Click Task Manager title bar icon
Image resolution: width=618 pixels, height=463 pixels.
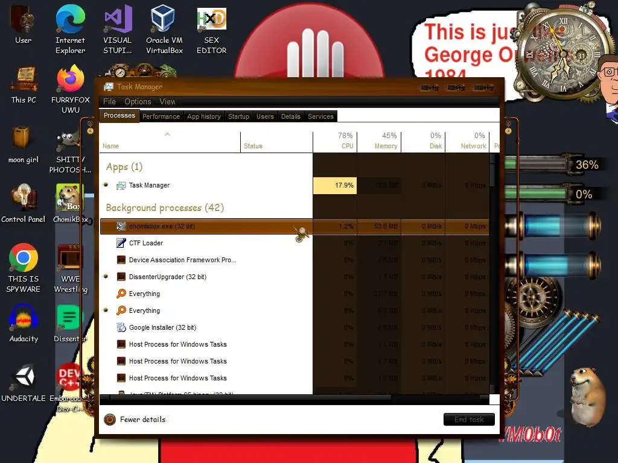pyautogui.click(x=109, y=87)
